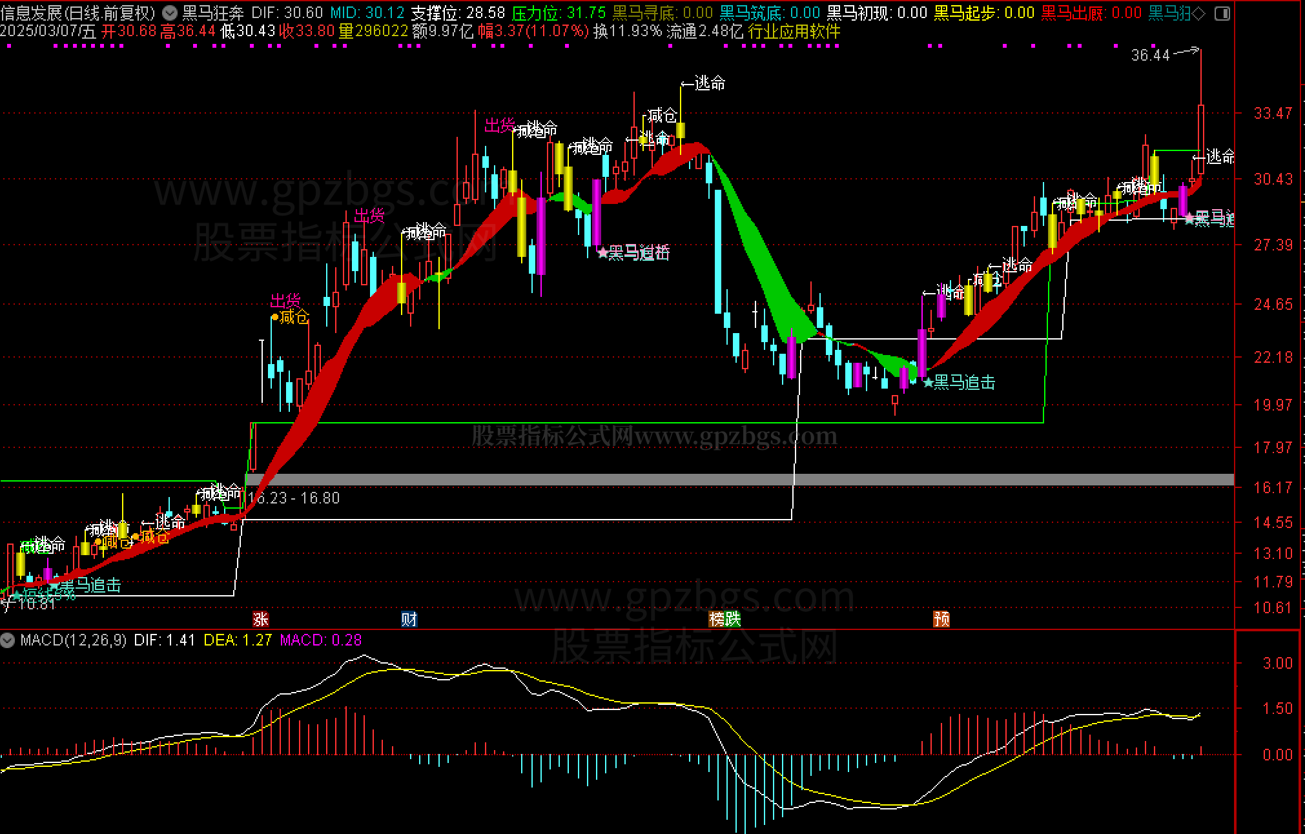
Task: Click the 信息发展 stock title text
Action: tap(31, 12)
